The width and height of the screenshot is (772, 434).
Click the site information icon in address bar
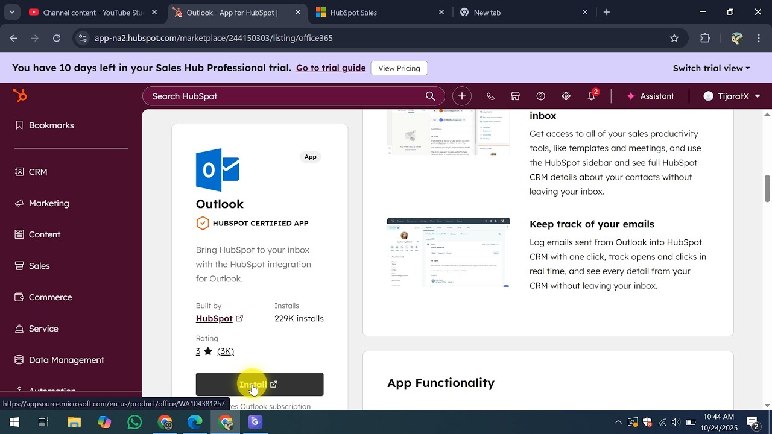pos(83,38)
